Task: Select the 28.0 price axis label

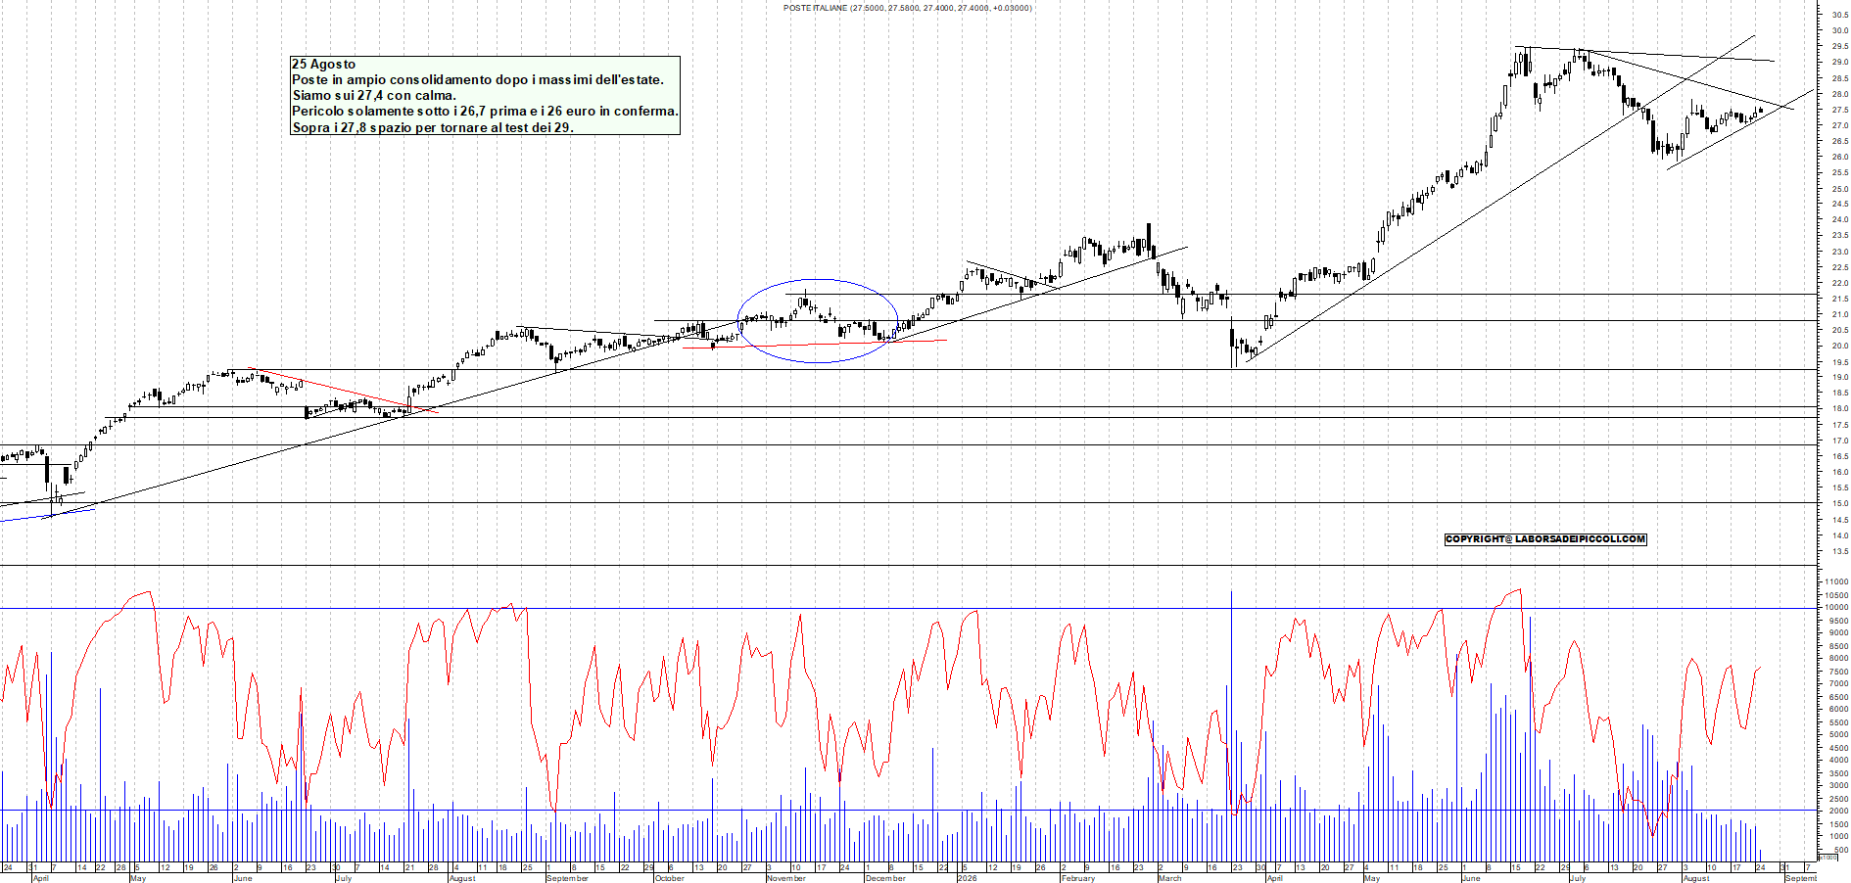Action: [1839, 94]
